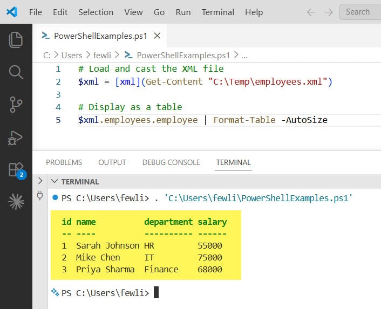The image size is (381, 309).
Task: Click the comment 'Load and cast the XML file'
Action: click(156, 68)
